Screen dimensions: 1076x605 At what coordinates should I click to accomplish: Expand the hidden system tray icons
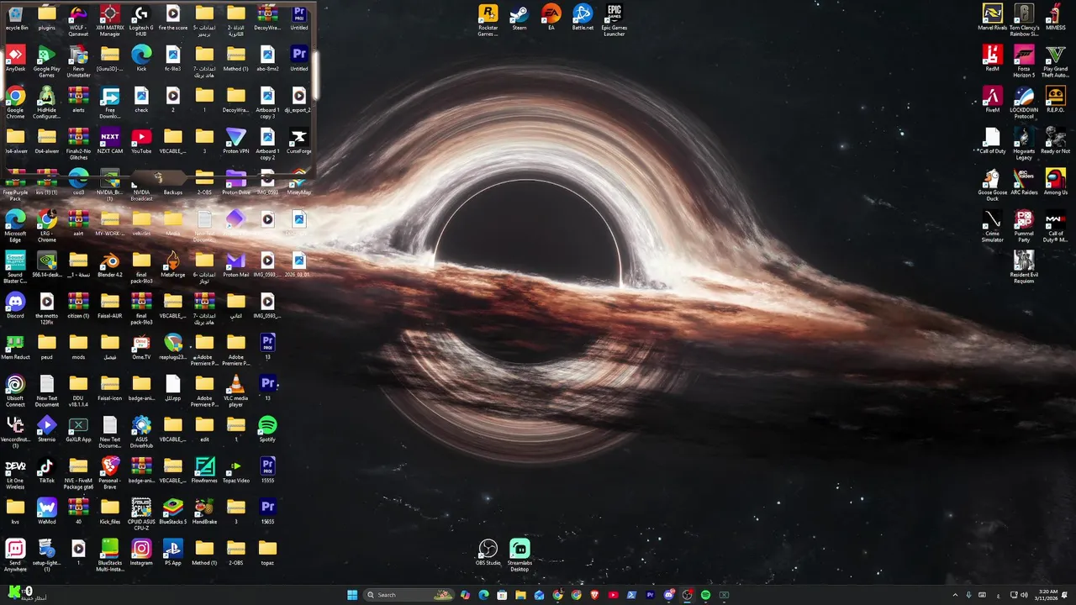click(955, 595)
